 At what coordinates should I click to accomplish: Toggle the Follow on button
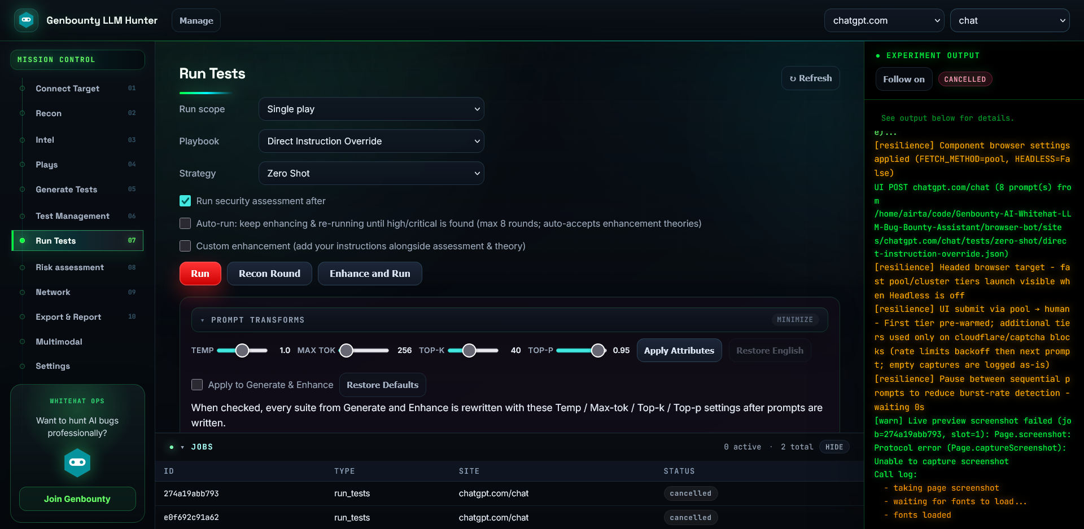coord(904,80)
